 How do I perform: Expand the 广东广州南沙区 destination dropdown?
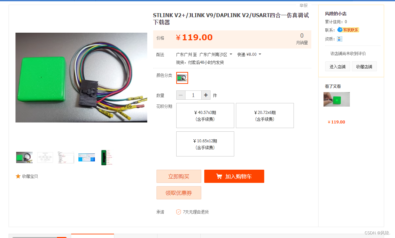pos(231,54)
